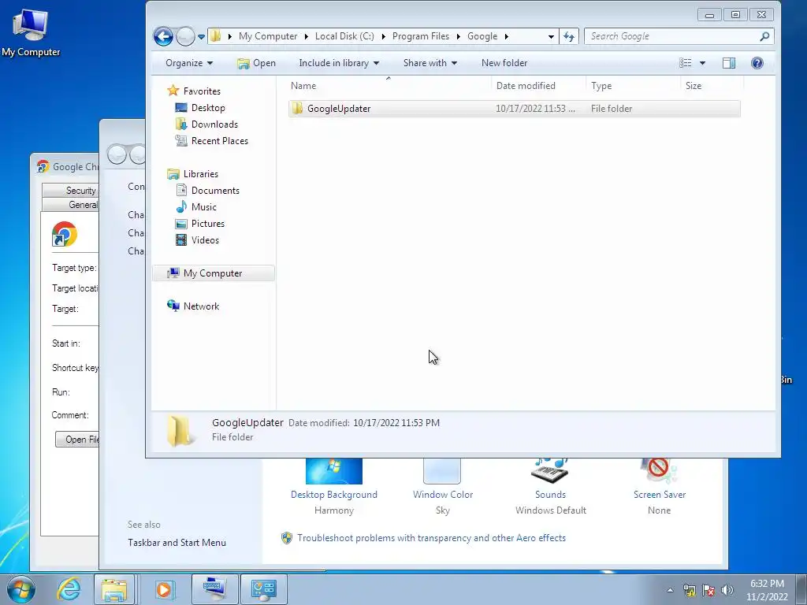Open Windows Media Player from taskbar
The image size is (807, 605).
coord(164,589)
